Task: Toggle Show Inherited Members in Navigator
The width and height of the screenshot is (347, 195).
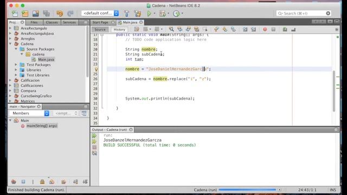Action: [14, 182]
